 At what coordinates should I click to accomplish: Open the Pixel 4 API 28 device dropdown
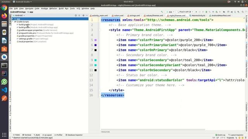pos(185,12)
